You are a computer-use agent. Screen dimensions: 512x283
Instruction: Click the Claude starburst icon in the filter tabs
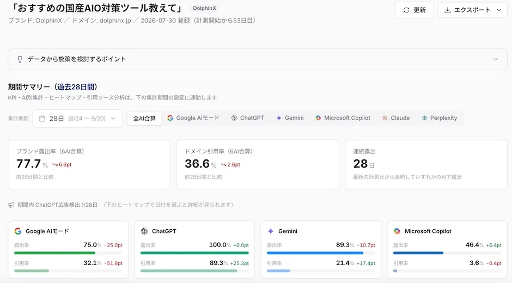(x=385, y=118)
